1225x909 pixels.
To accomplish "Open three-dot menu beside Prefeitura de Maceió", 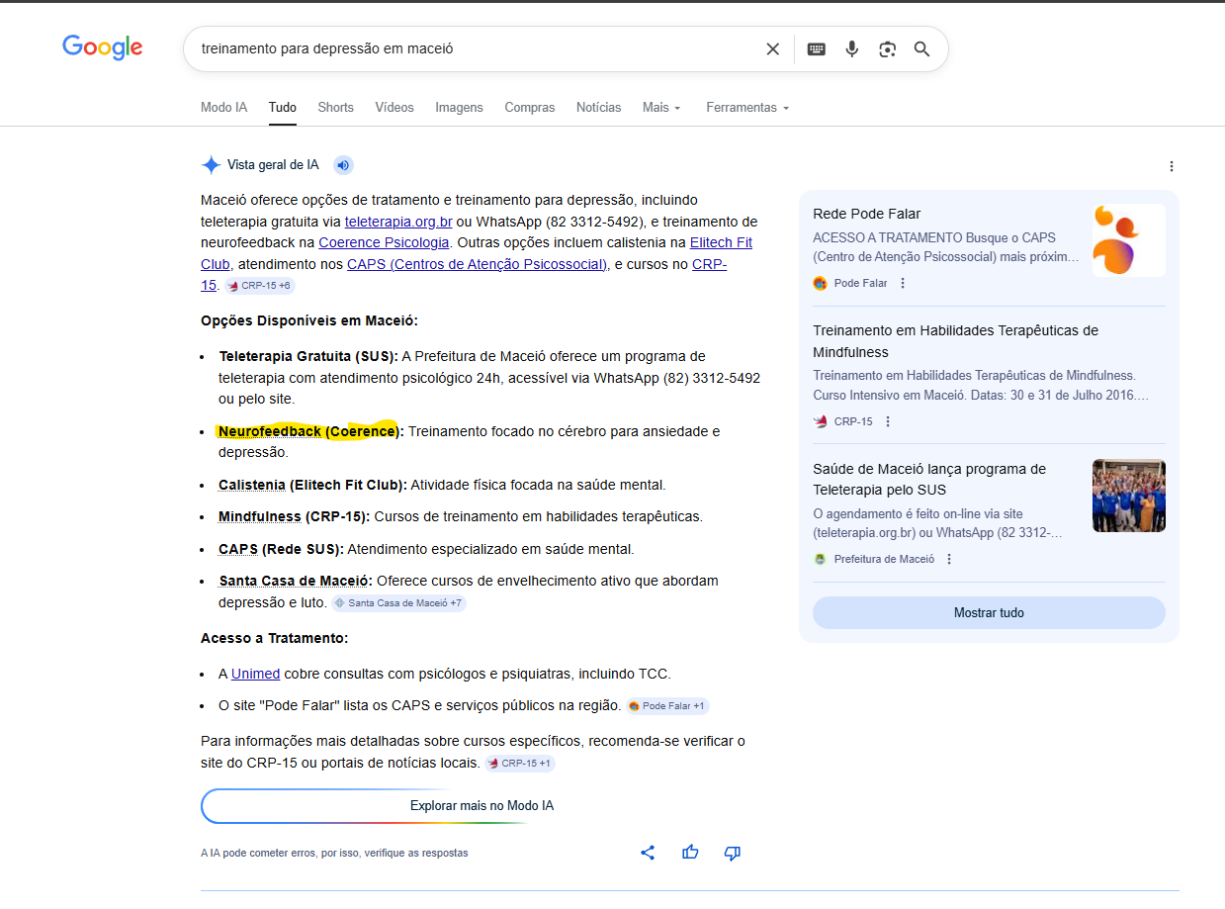I will pos(949,559).
